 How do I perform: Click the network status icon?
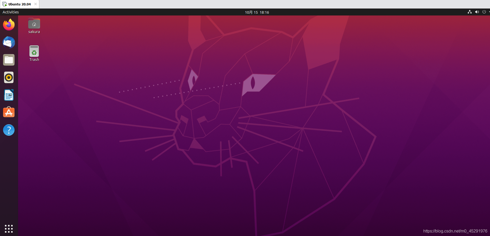pyautogui.click(x=470, y=12)
